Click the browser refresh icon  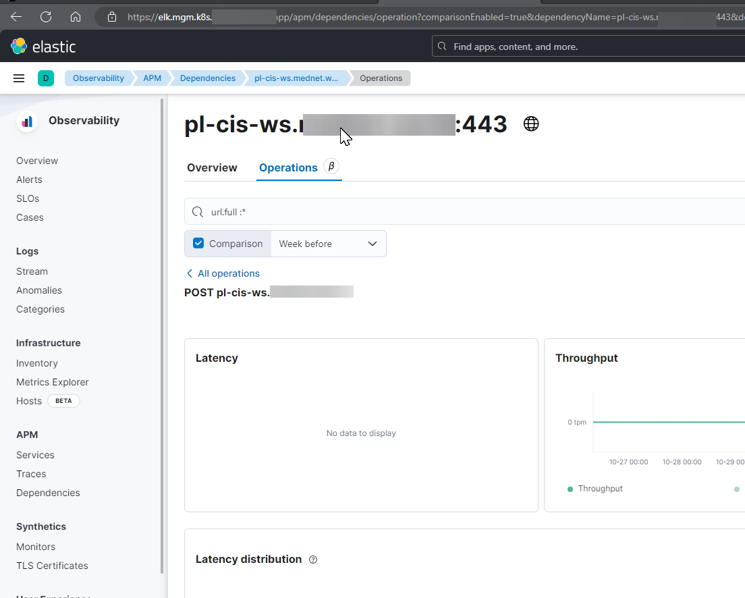pos(45,16)
